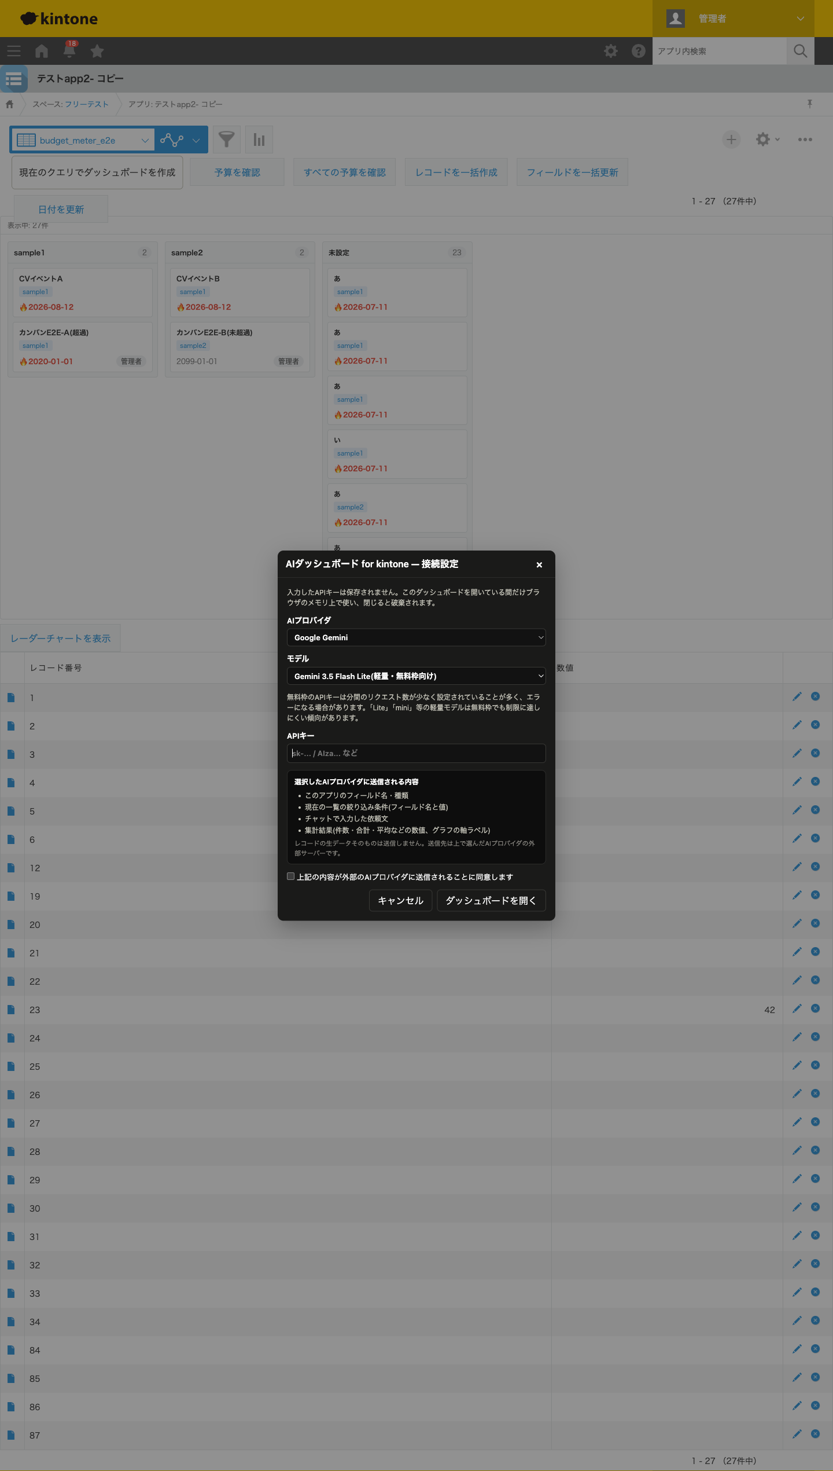Open the header settings gear

point(611,51)
